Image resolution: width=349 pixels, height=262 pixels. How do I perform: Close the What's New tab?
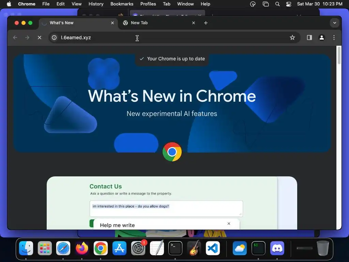pos(112,23)
